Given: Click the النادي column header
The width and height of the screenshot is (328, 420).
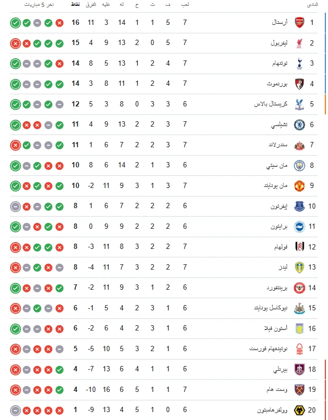Looking at the screenshot, I should click(313, 5).
